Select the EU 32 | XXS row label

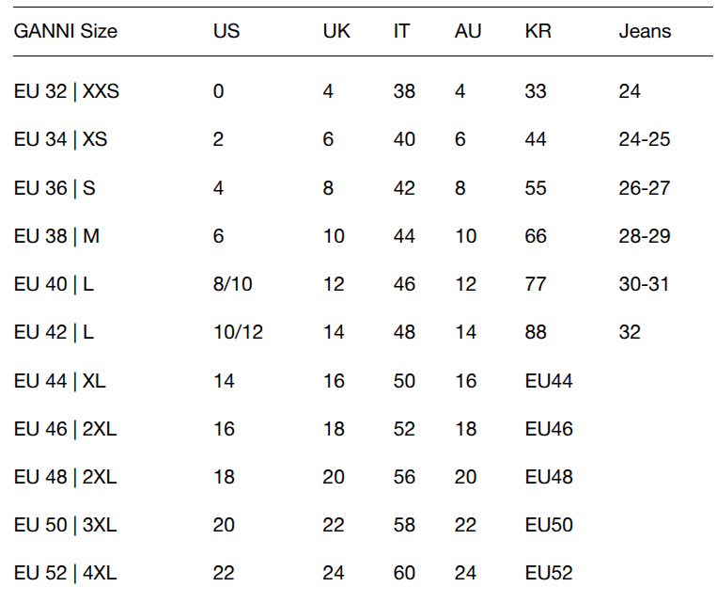pyautogui.click(x=66, y=91)
